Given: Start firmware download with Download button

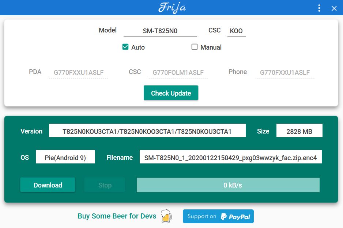Looking at the screenshot, I should click(x=48, y=185).
